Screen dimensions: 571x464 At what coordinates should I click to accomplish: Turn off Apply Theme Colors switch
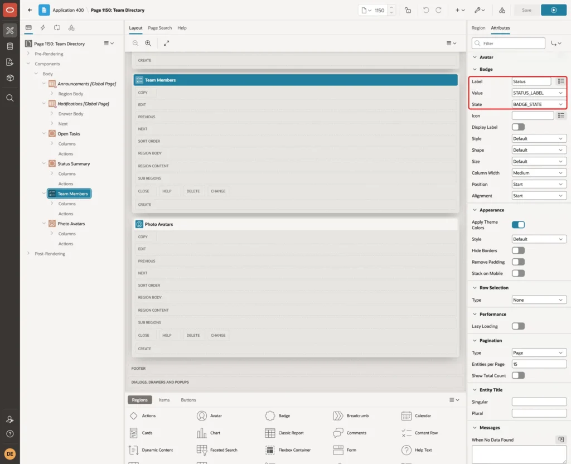pos(518,225)
